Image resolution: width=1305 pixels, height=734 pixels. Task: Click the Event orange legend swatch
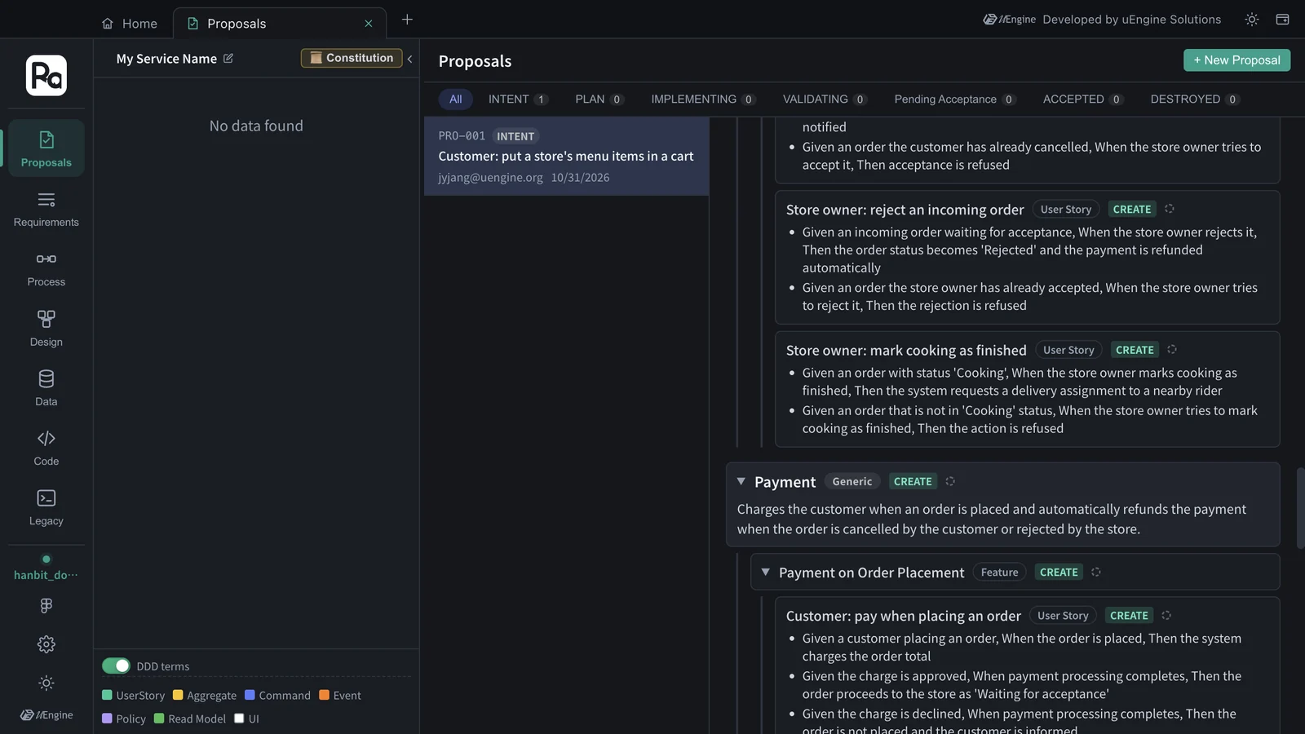[324, 695]
